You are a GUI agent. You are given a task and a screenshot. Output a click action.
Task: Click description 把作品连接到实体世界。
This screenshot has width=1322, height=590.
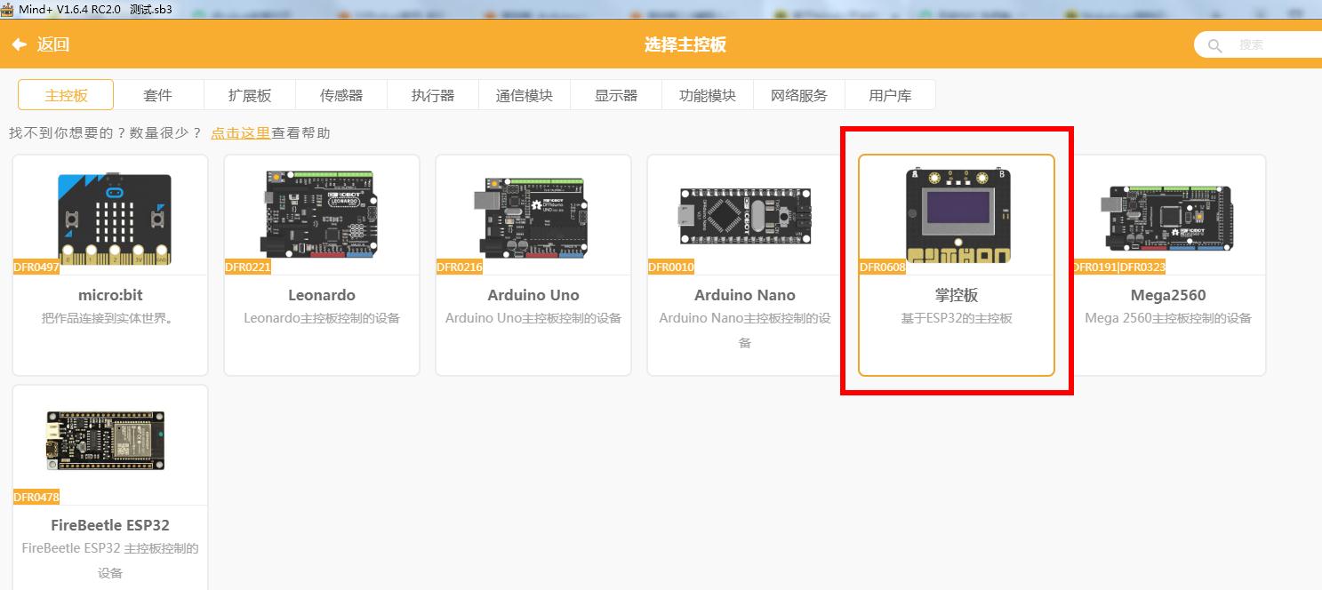[110, 318]
